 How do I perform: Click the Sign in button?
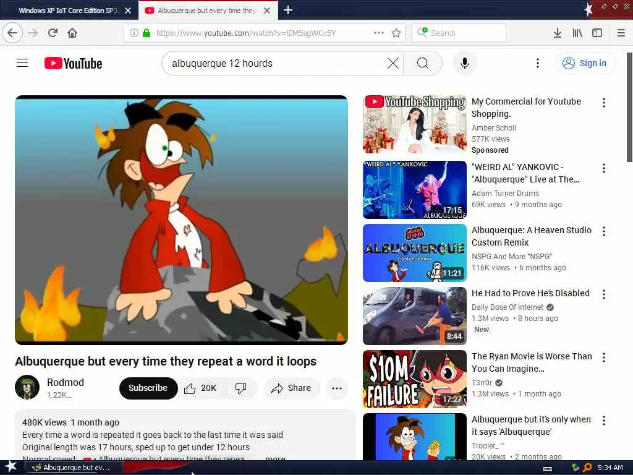pyautogui.click(x=585, y=63)
